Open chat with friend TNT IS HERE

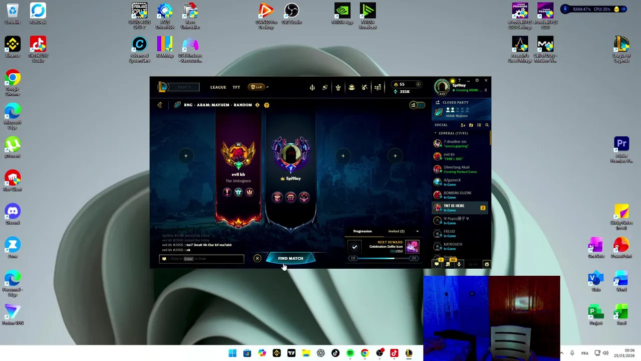point(460,208)
